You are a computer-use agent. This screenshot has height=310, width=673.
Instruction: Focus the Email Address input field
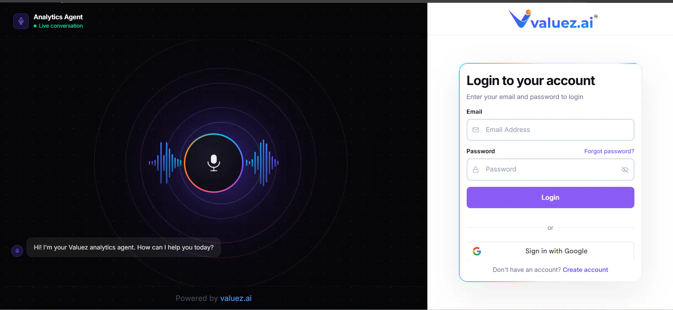(550, 130)
